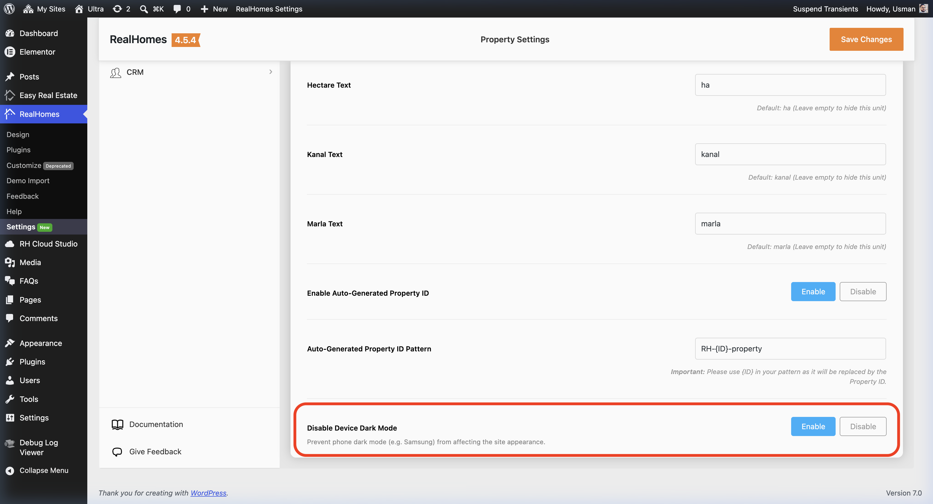Screen dimensions: 933x504
Task: Open Feedback submenu item
Action: click(x=22, y=196)
